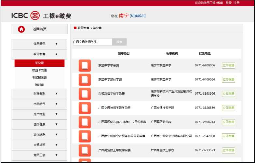Screen dimensions: 255x163
Task: Click document icon beside 广西商贸技工学校学杂费
Action: (x=85, y=150)
